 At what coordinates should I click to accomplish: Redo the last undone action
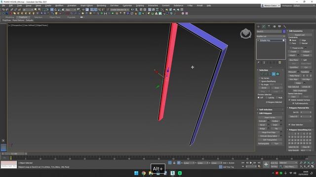tap(7, 10)
